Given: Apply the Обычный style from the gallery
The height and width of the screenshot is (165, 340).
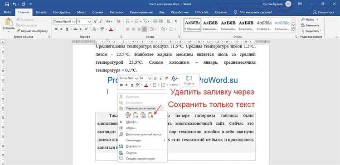Looking at the screenshot, I should (x=192, y=25).
